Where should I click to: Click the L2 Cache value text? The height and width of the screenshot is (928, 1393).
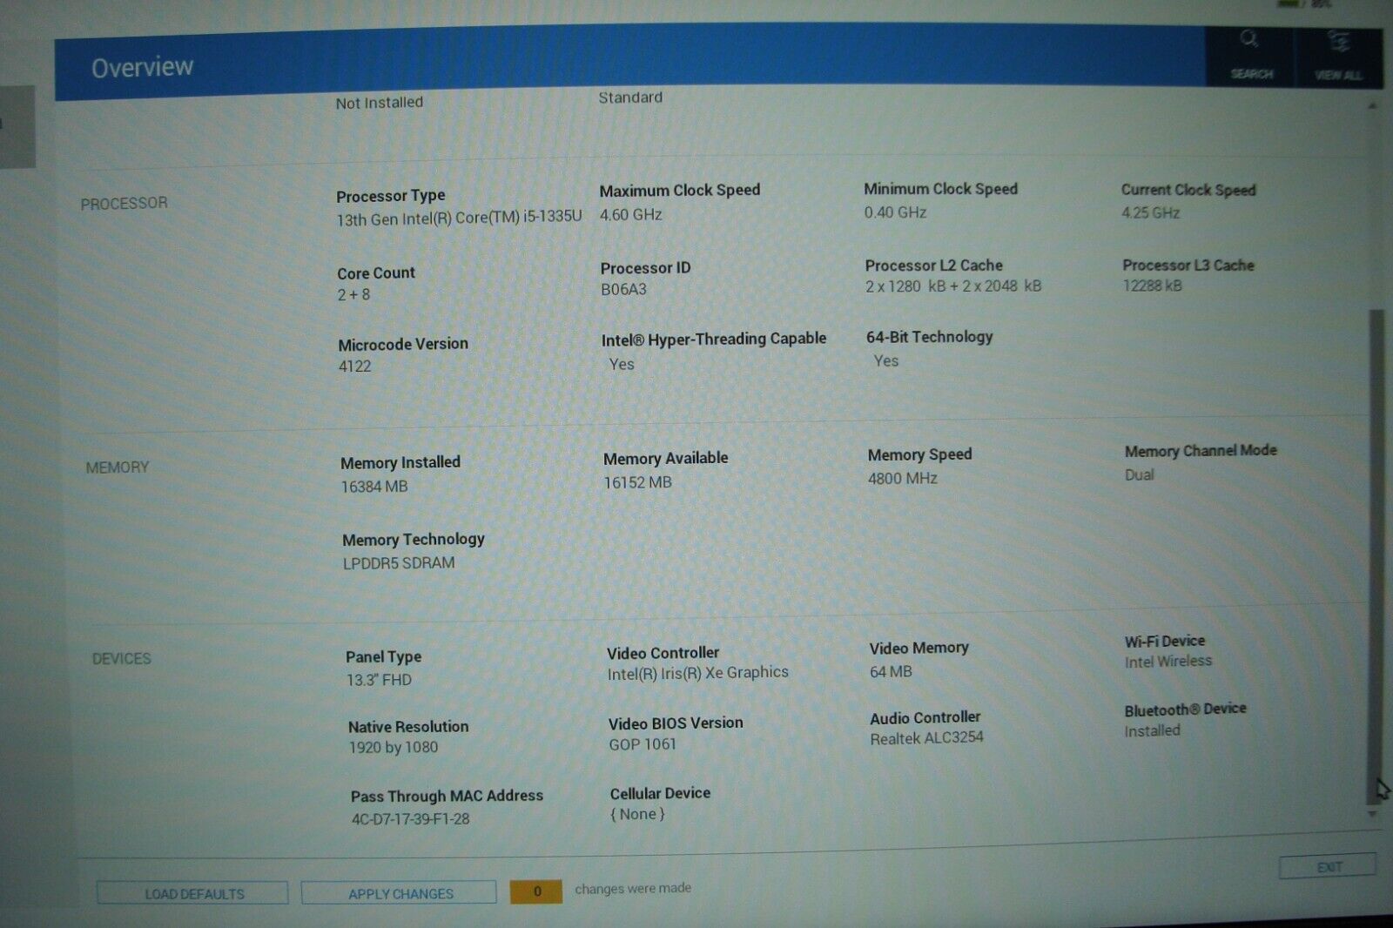[x=952, y=286]
